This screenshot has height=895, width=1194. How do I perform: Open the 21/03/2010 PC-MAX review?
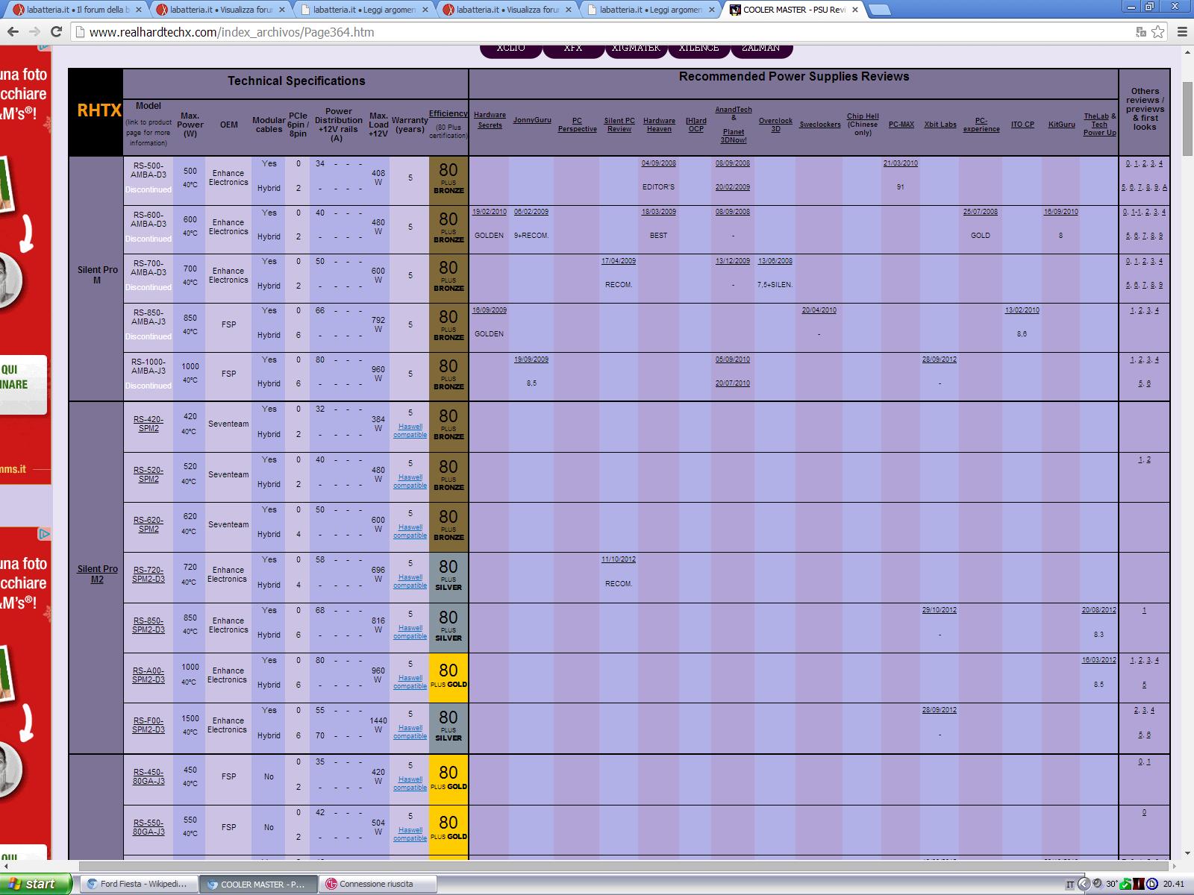(901, 163)
